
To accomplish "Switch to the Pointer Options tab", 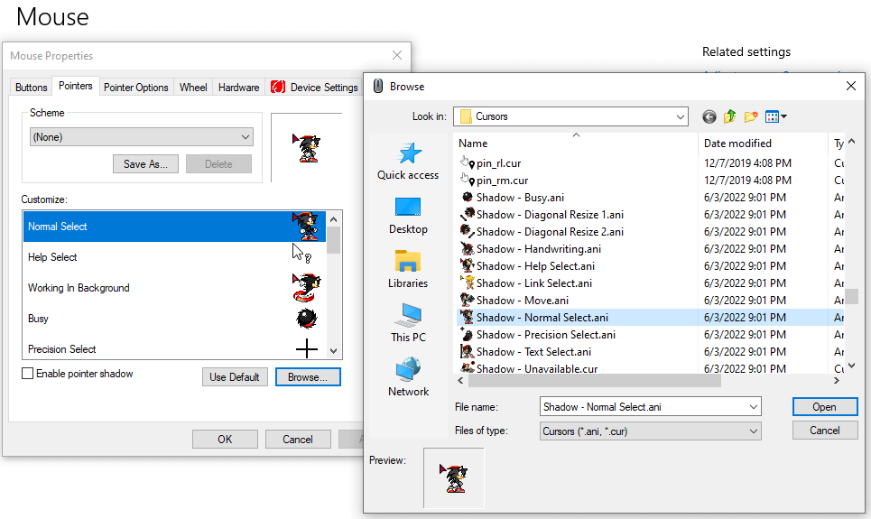I will tap(136, 88).
